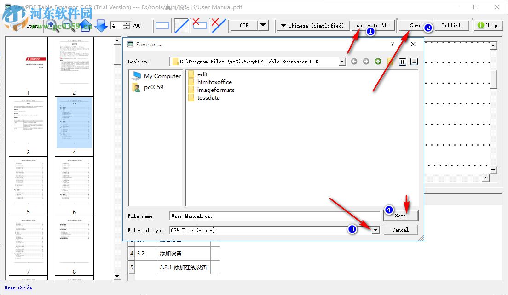Open the Files of type dropdown
The height and width of the screenshot is (295, 508).
click(x=375, y=230)
